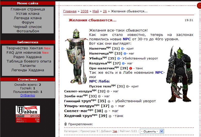
Task: Click the Налетчик npc name
Action: 98,48
